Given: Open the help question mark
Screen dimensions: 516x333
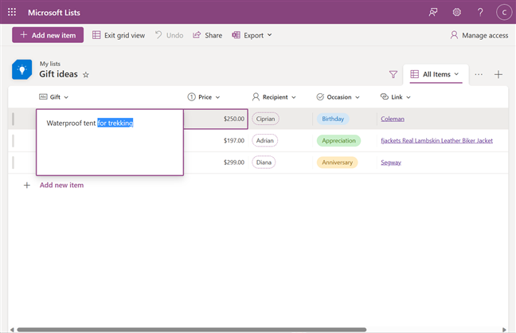Looking at the screenshot, I should [x=480, y=12].
